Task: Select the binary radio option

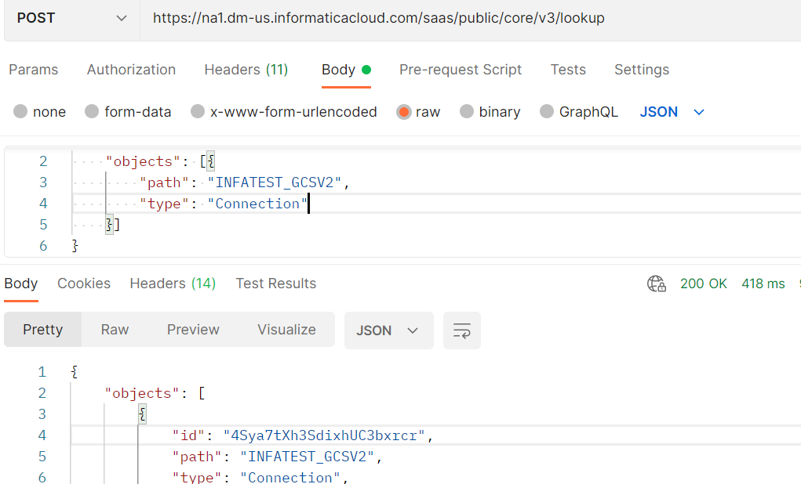Action: 466,112
